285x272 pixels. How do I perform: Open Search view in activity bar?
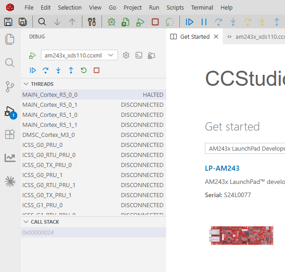[10, 63]
